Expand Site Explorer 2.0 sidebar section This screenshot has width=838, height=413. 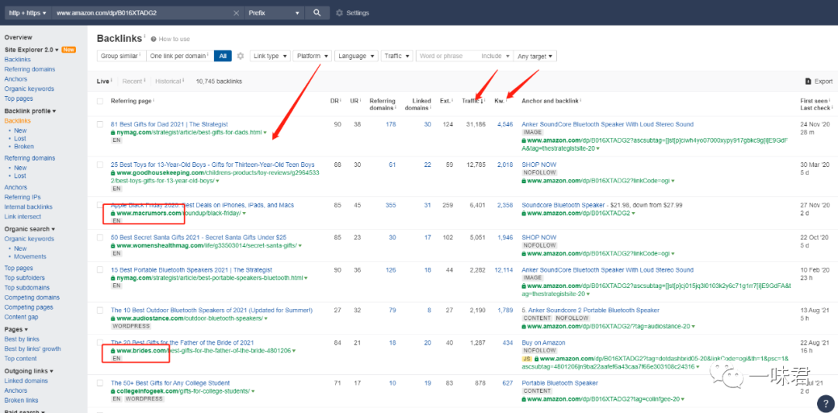point(32,50)
